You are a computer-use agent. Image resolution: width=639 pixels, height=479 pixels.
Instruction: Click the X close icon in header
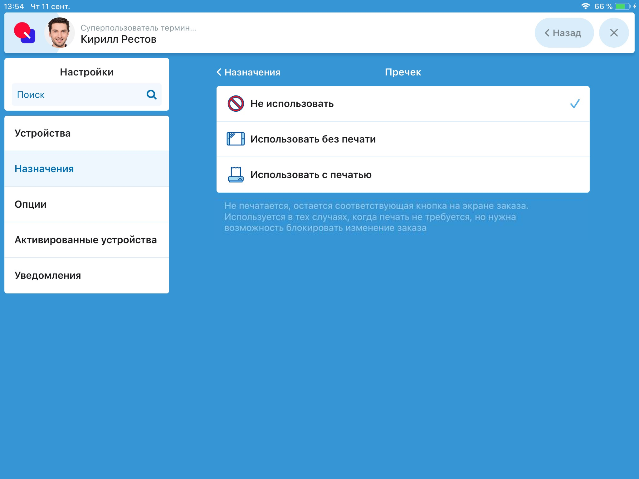pyautogui.click(x=614, y=33)
